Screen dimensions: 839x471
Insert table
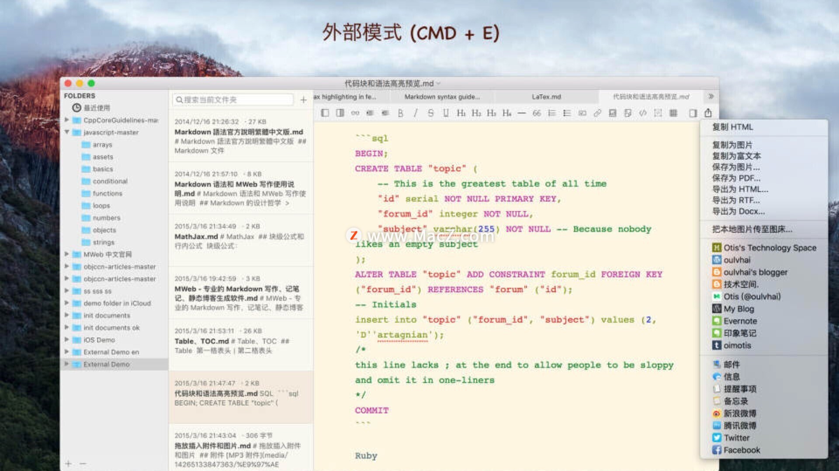tap(673, 113)
